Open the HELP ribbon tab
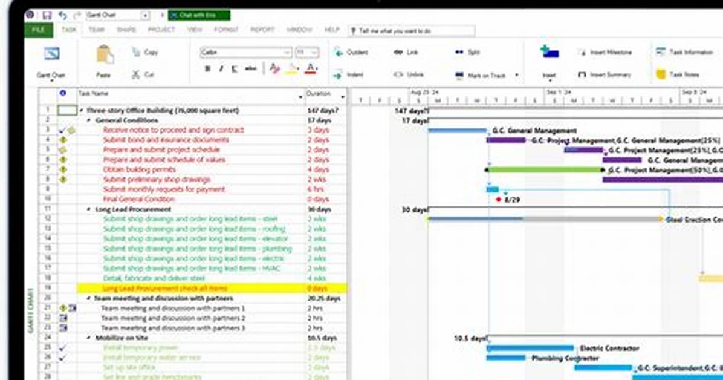Viewport: 723px width, 380px height. pos(331,30)
